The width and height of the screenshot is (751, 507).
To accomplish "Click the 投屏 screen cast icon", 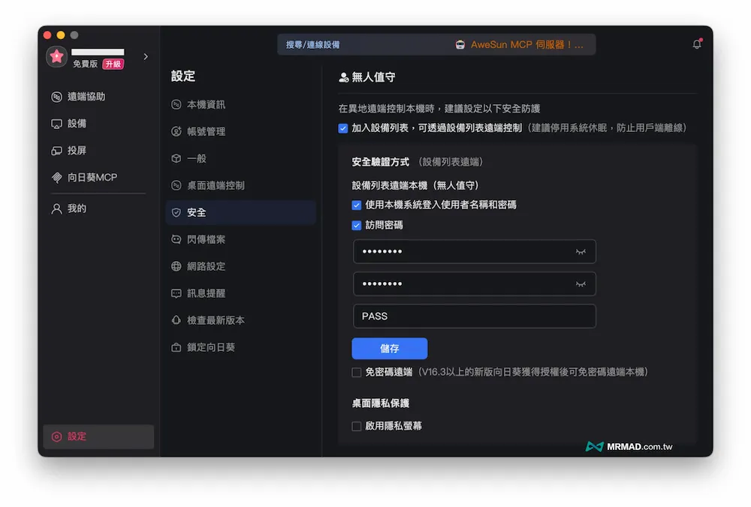I will 56,151.
